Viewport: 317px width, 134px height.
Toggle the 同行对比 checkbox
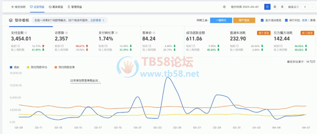click(x=286, y=20)
